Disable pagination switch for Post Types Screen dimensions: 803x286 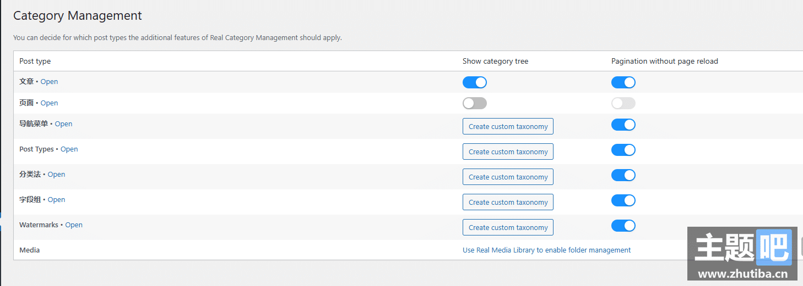click(623, 150)
